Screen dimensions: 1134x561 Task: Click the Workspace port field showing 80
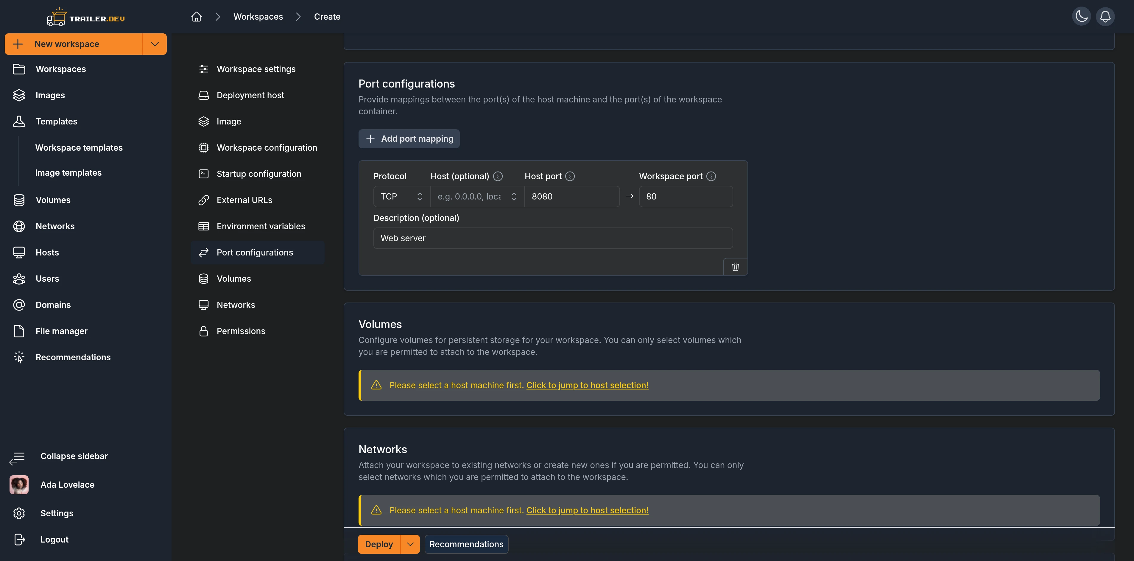pos(686,197)
